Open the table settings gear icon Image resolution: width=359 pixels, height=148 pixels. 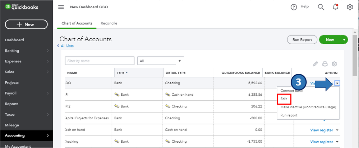[334, 64]
